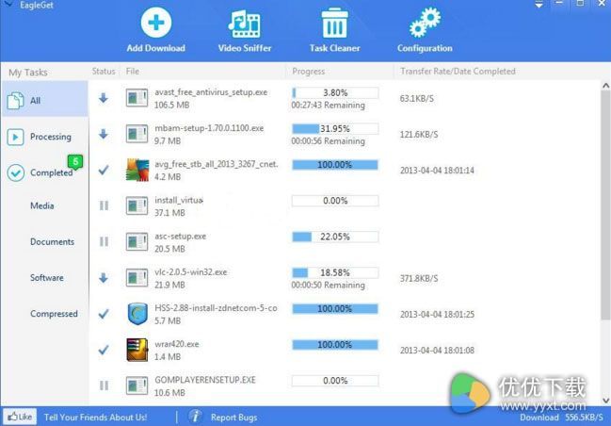Screen dimensions: 611x426
Task: Click file icon of asc-setup.exe
Action: [137, 241]
